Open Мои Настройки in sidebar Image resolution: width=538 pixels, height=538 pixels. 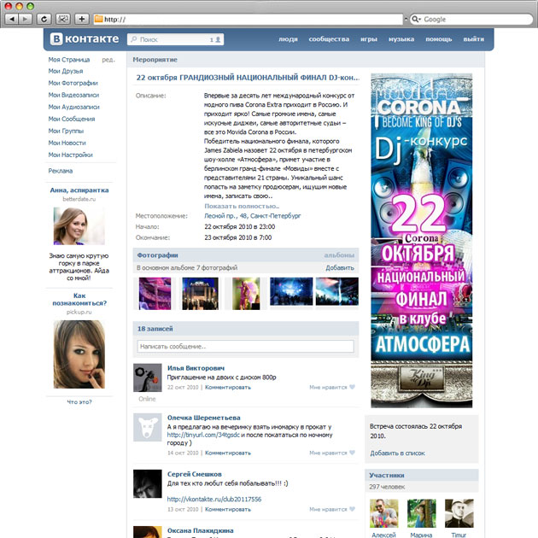(x=70, y=155)
